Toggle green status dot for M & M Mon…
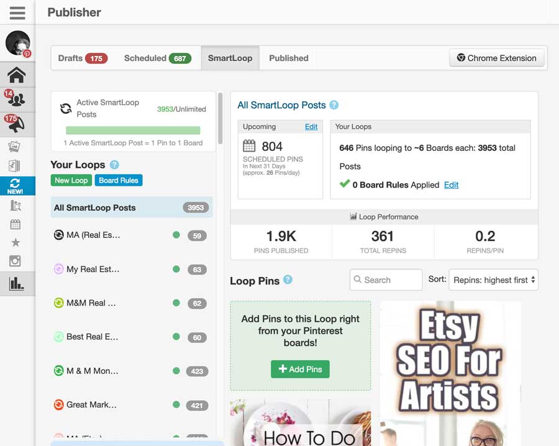 tap(176, 371)
